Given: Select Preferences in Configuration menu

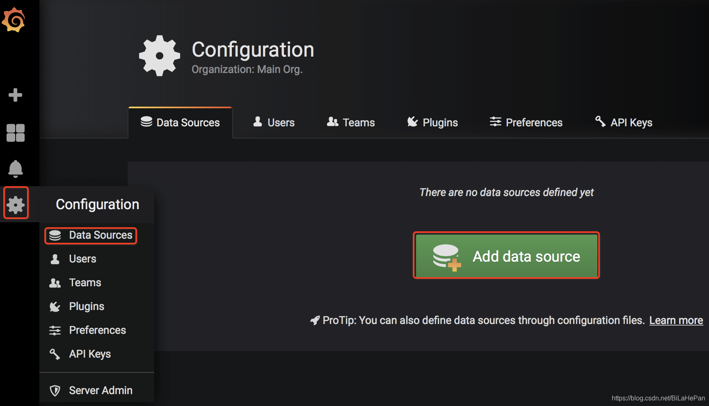Looking at the screenshot, I should click(87, 330).
